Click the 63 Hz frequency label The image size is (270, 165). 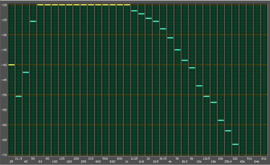click(x=40, y=162)
